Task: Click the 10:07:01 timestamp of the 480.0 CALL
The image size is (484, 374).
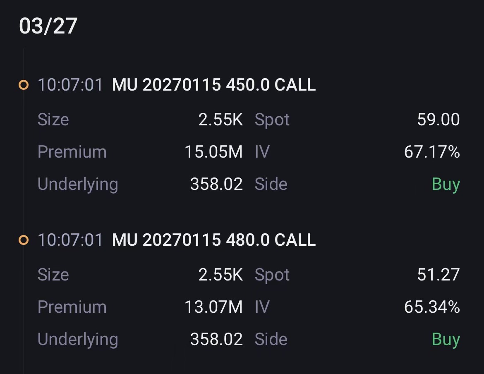Action: pyautogui.click(x=70, y=240)
